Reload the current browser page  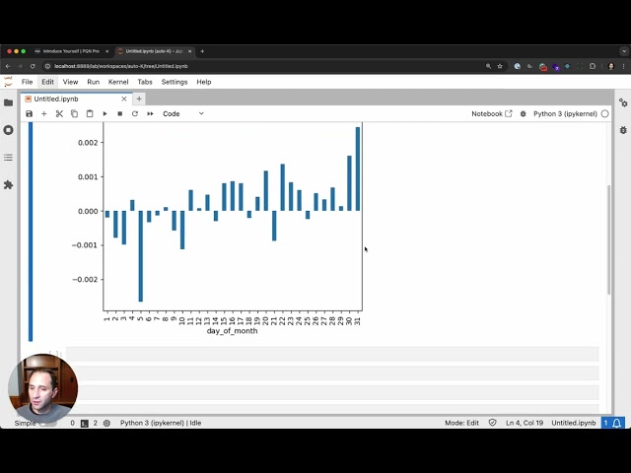pos(33,66)
